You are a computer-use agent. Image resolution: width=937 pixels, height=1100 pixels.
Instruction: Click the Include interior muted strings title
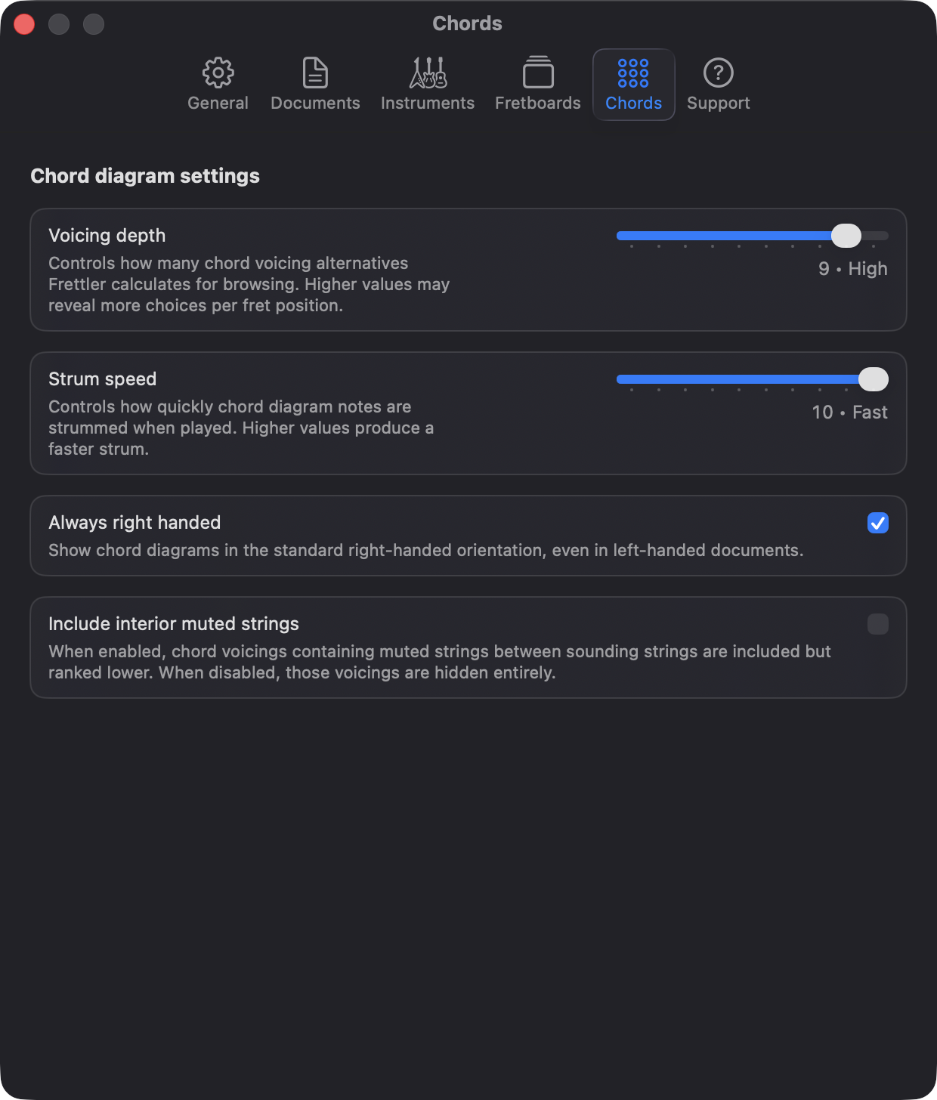click(174, 624)
